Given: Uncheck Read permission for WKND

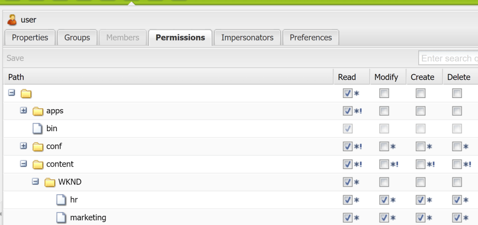Looking at the screenshot, I should [347, 182].
